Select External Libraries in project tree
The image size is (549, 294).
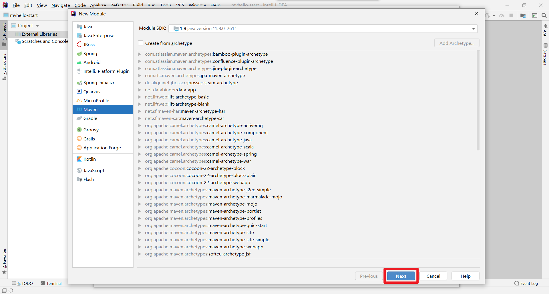pos(39,34)
